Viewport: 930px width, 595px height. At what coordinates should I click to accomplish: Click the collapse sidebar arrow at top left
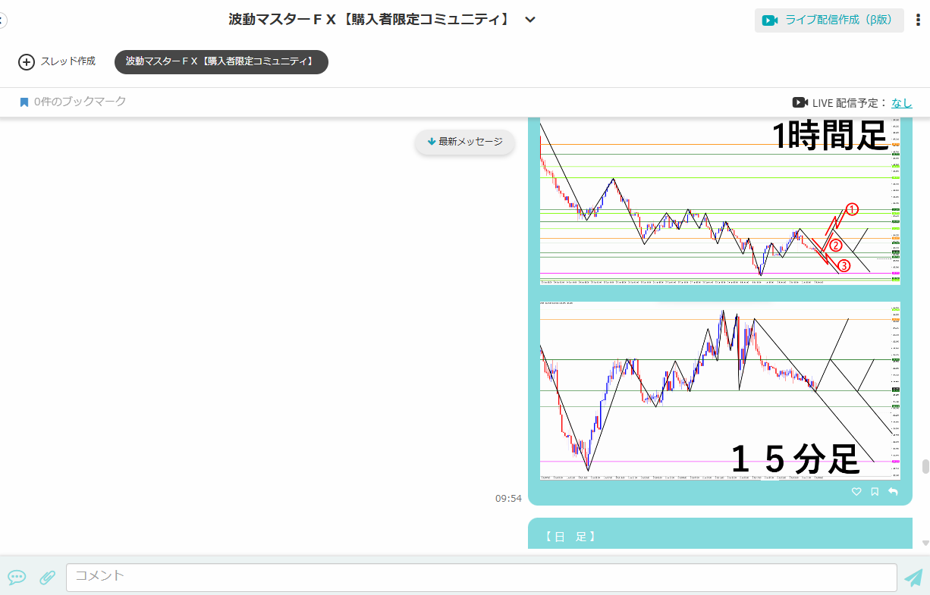tap(2, 20)
